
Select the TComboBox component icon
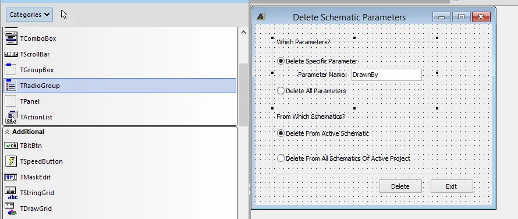click(x=11, y=38)
